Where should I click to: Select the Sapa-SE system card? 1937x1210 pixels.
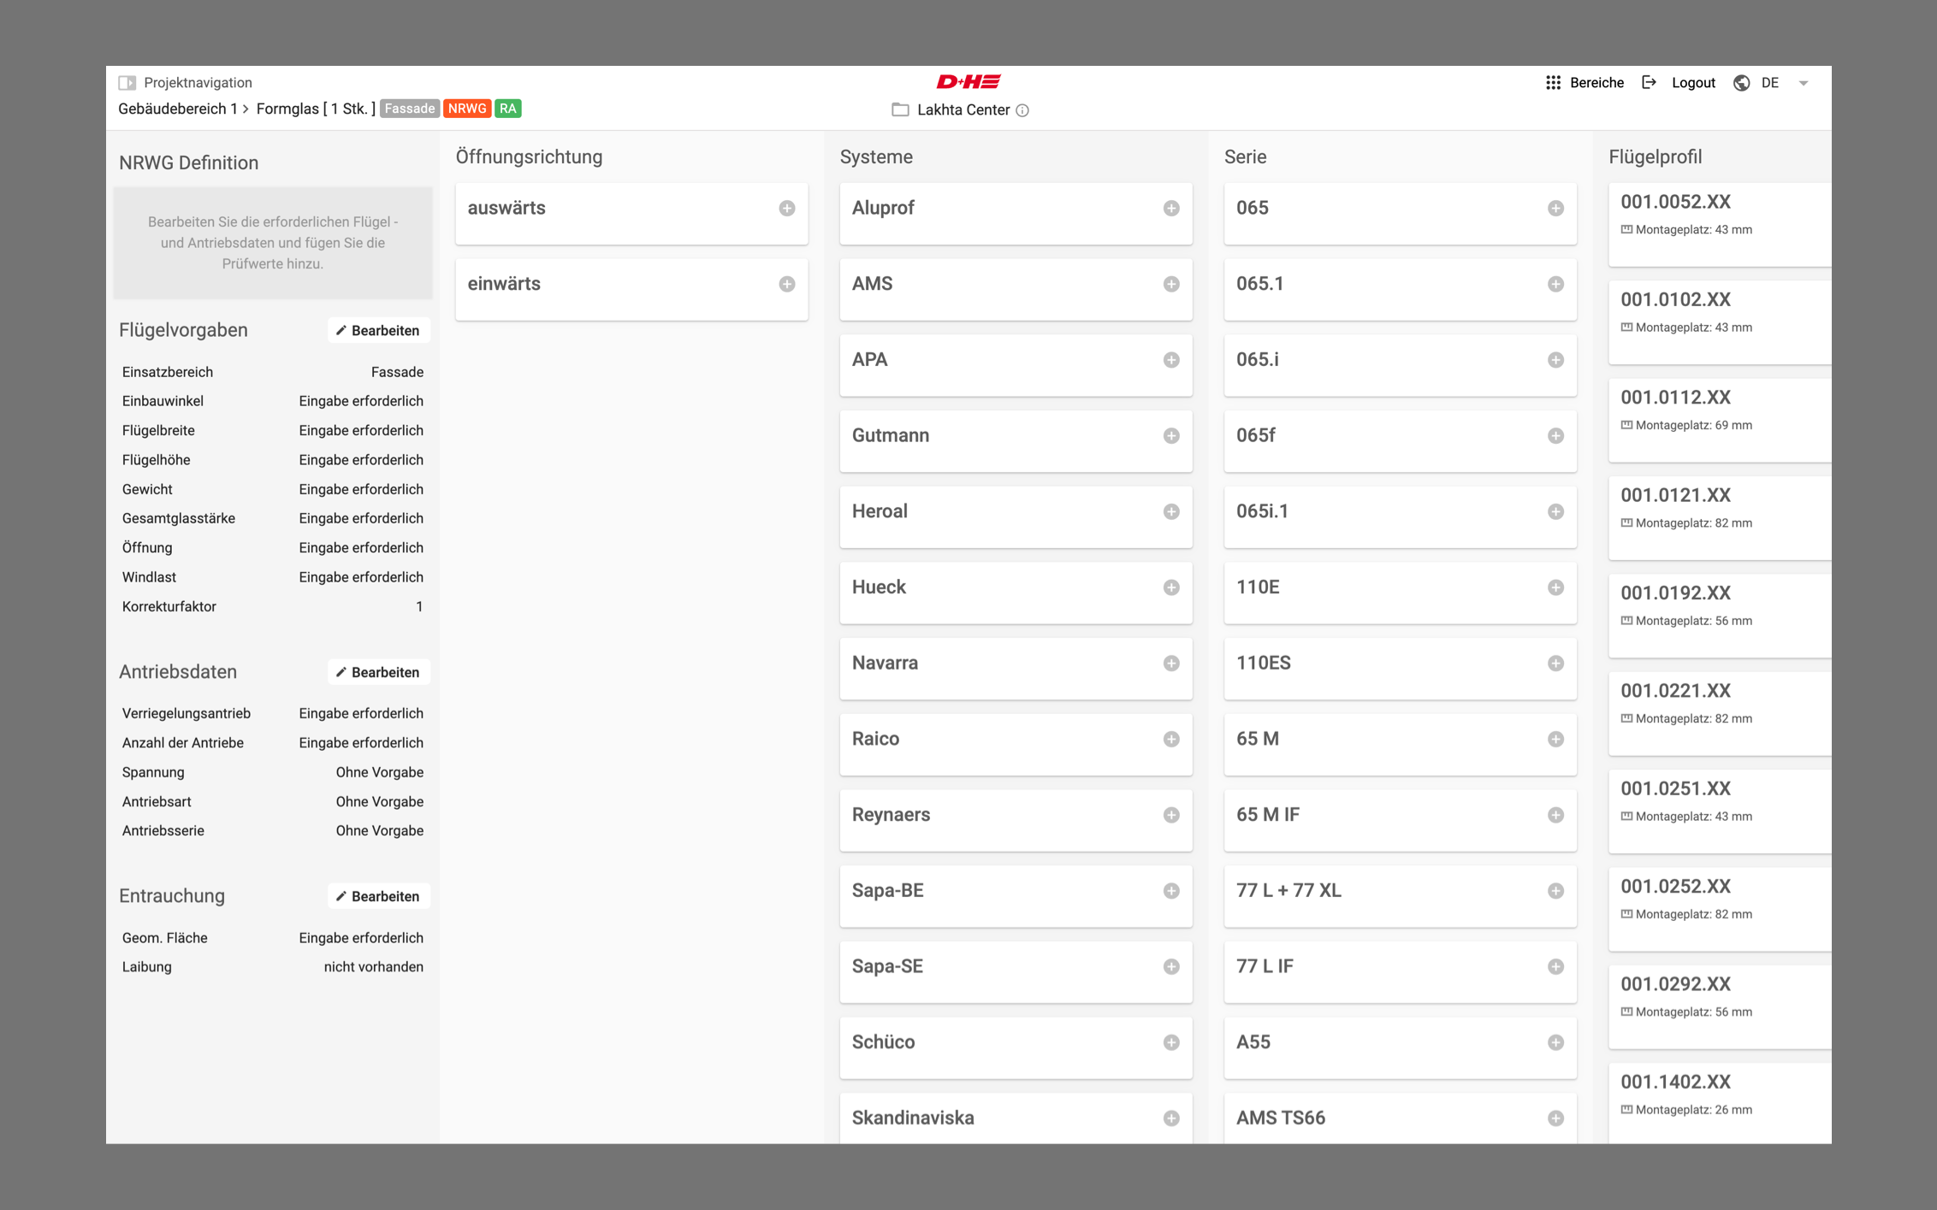[1016, 971]
